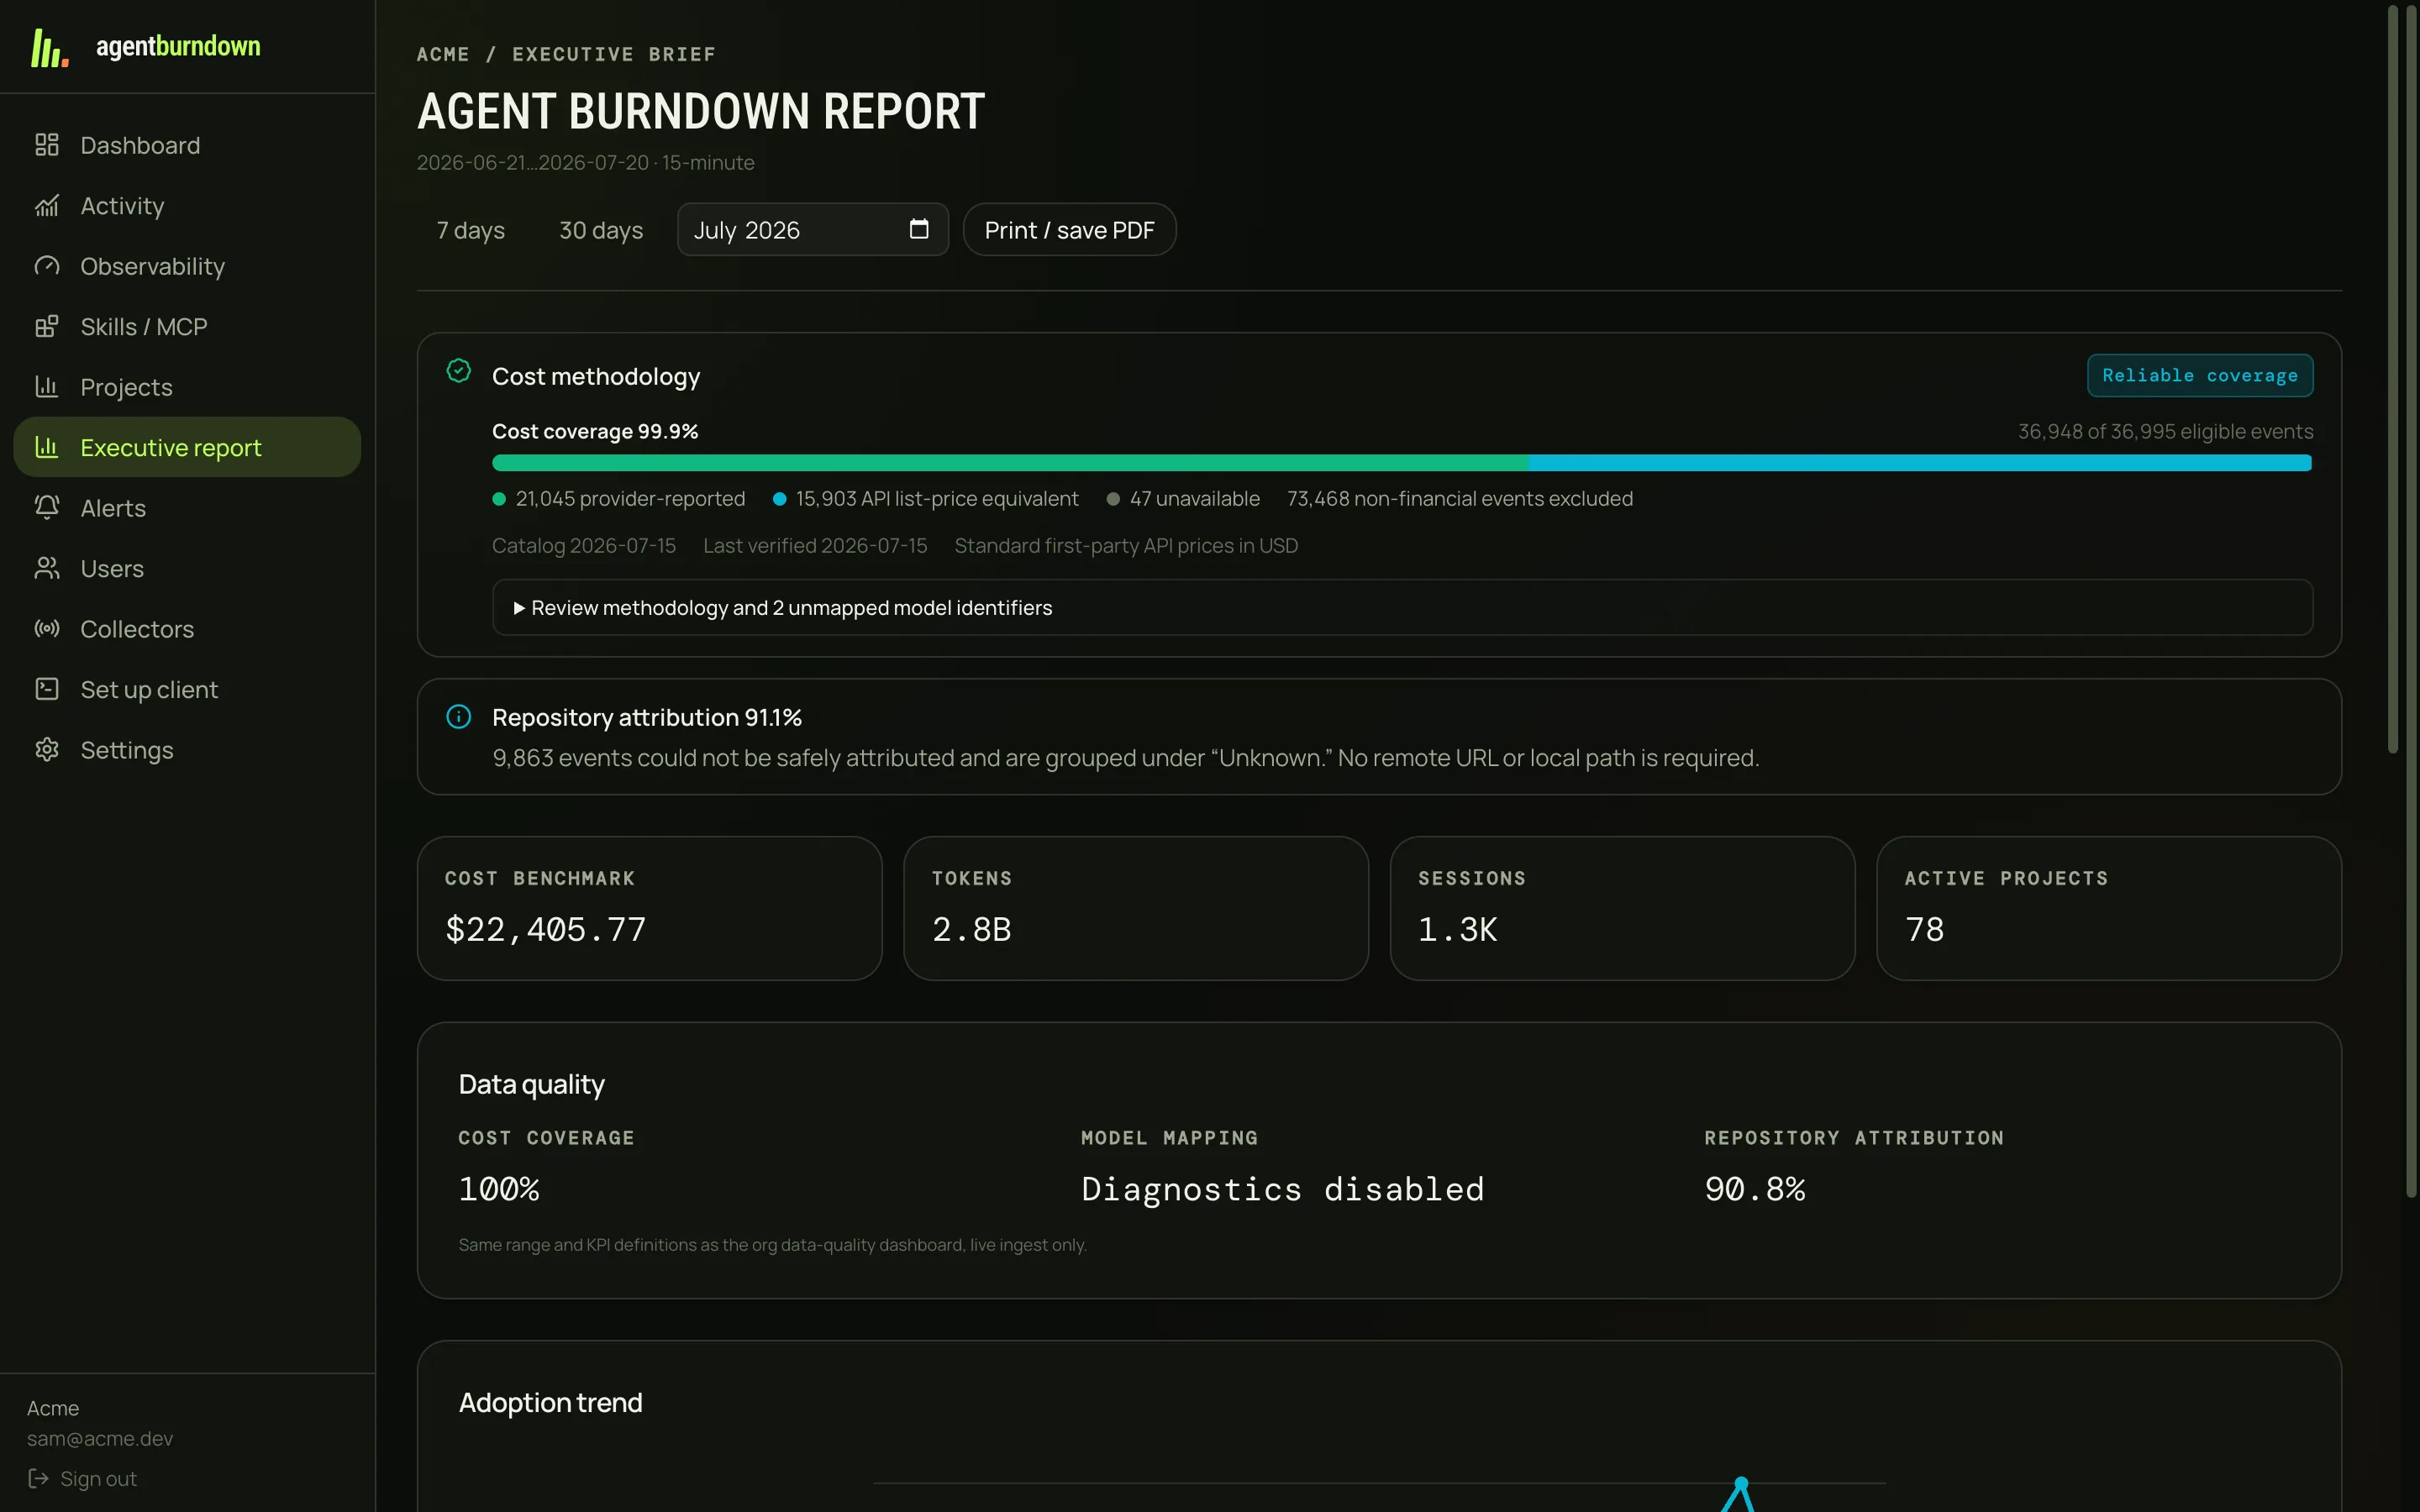The width and height of the screenshot is (2420, 1512).
Task: Click 'Standard first-party API prices in USD'
Action: point(1126,545)
